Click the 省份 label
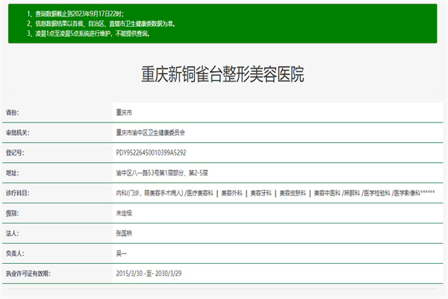Screen dimensions: 448x299 [12, 112]
